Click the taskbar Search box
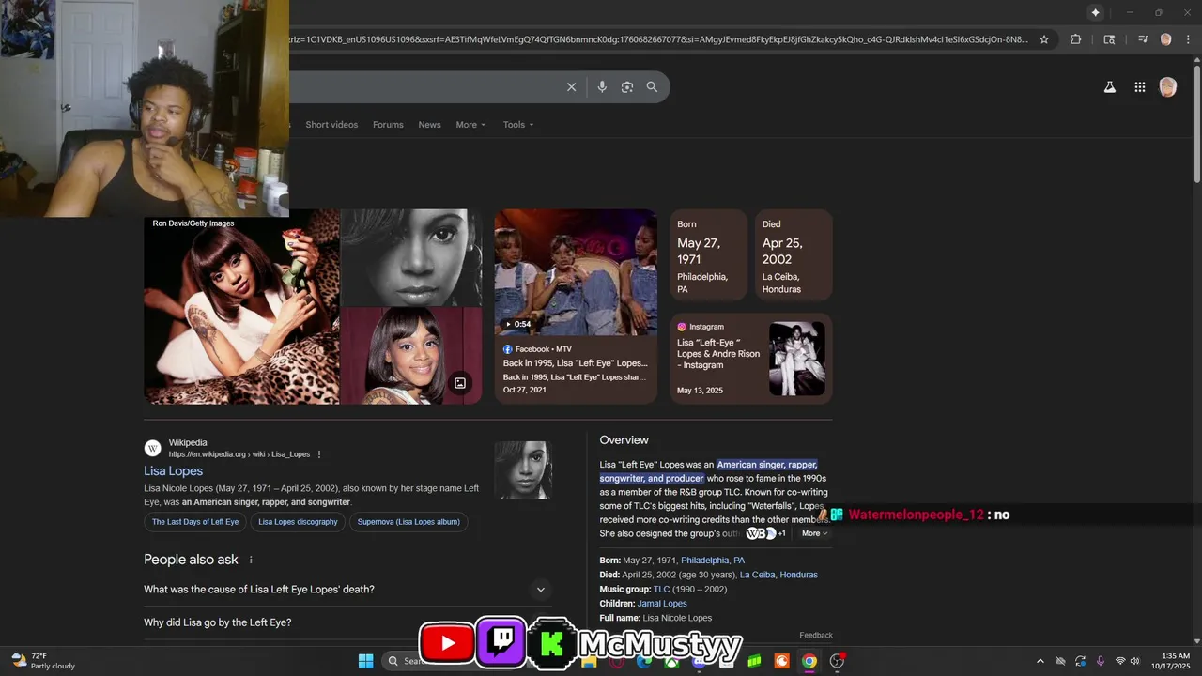This screenshot has height=676, width=1202. point(406,661)
